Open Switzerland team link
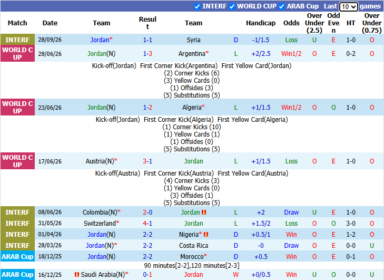The height and width of the screenshot is (280, 384). click(x=100, y=224)
